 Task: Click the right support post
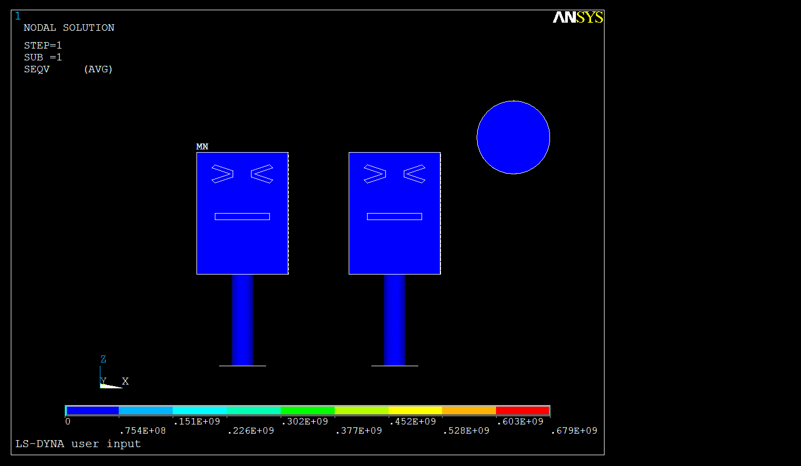click(x=394, y=318)
